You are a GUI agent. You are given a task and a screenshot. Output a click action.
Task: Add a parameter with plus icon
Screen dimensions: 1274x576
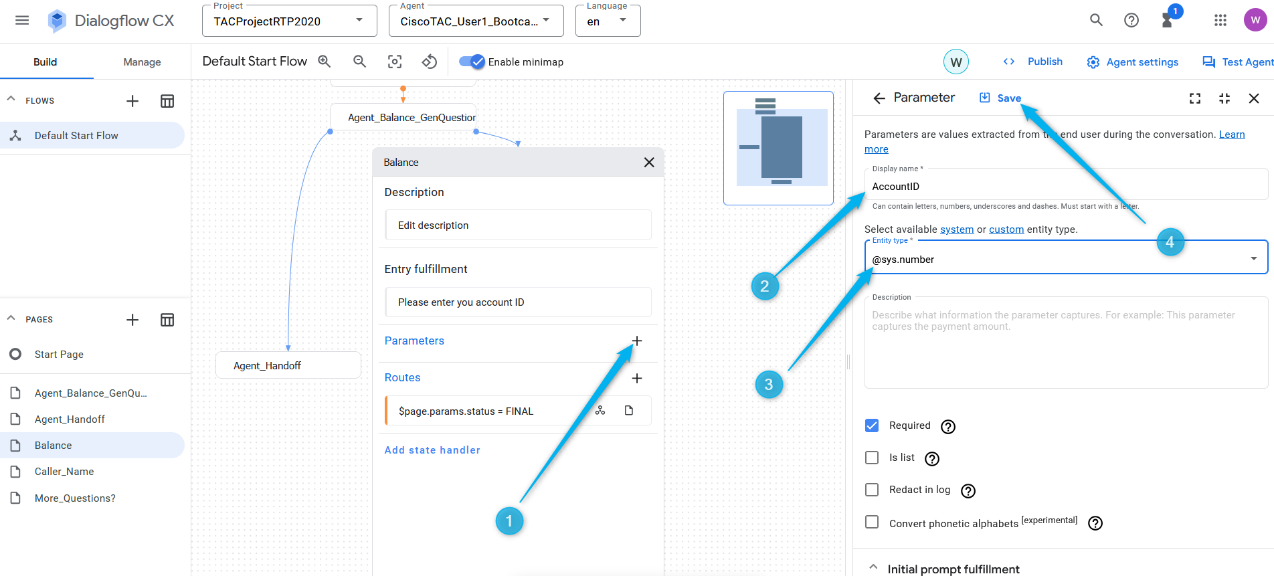pos(637,341)
